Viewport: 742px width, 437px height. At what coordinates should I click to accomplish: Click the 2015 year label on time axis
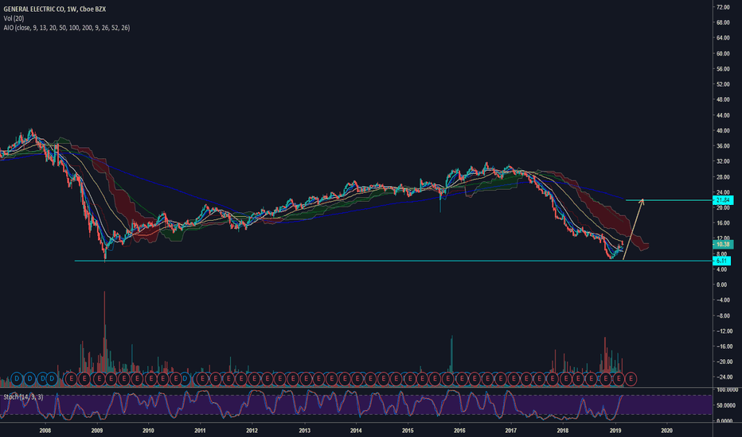pyautogui.click(x=408, y=431)
